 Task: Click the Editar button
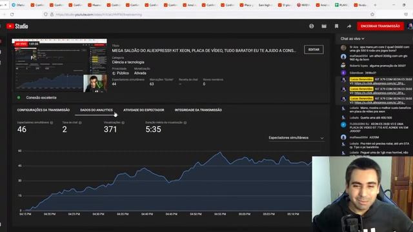(314, 50)
